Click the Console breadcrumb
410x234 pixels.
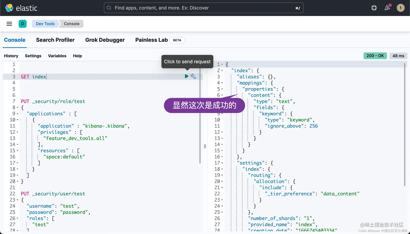[72, 24]
